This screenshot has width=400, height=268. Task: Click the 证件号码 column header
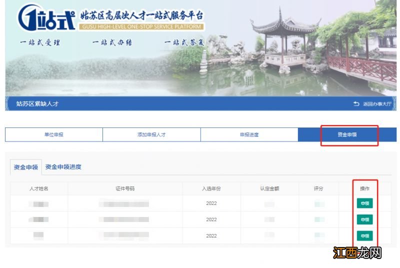pos(125,188)
